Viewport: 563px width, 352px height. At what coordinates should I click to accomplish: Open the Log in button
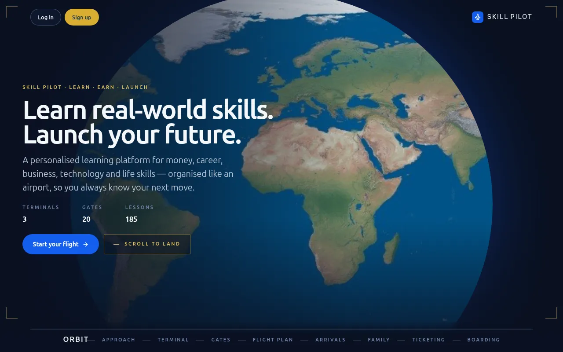pos(46,17)
